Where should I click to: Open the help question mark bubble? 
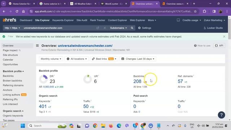[x=221, y=115]
